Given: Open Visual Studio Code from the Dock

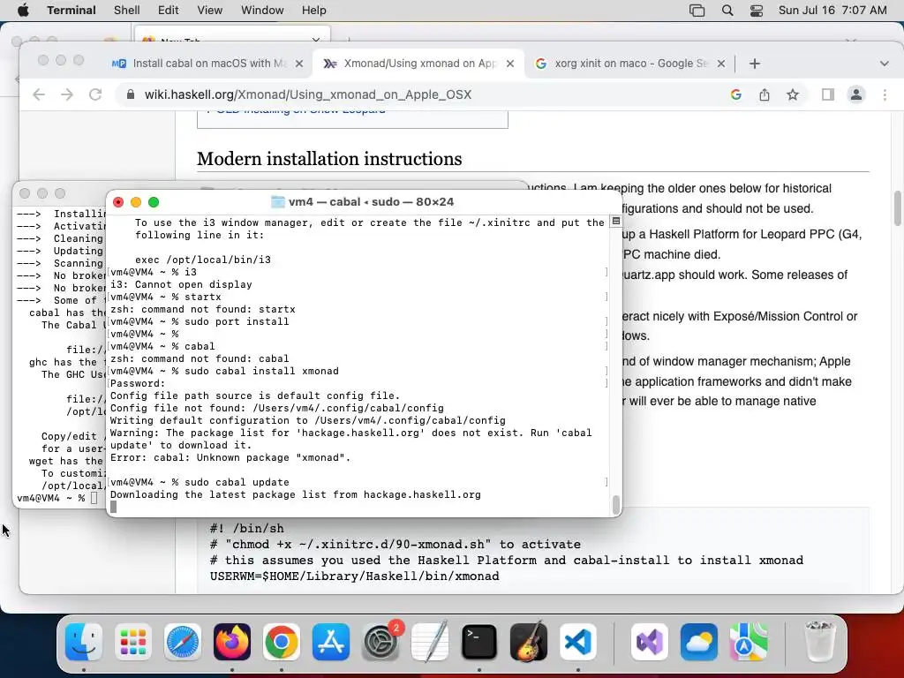Looking at the screenshot, I should [577, 642].
